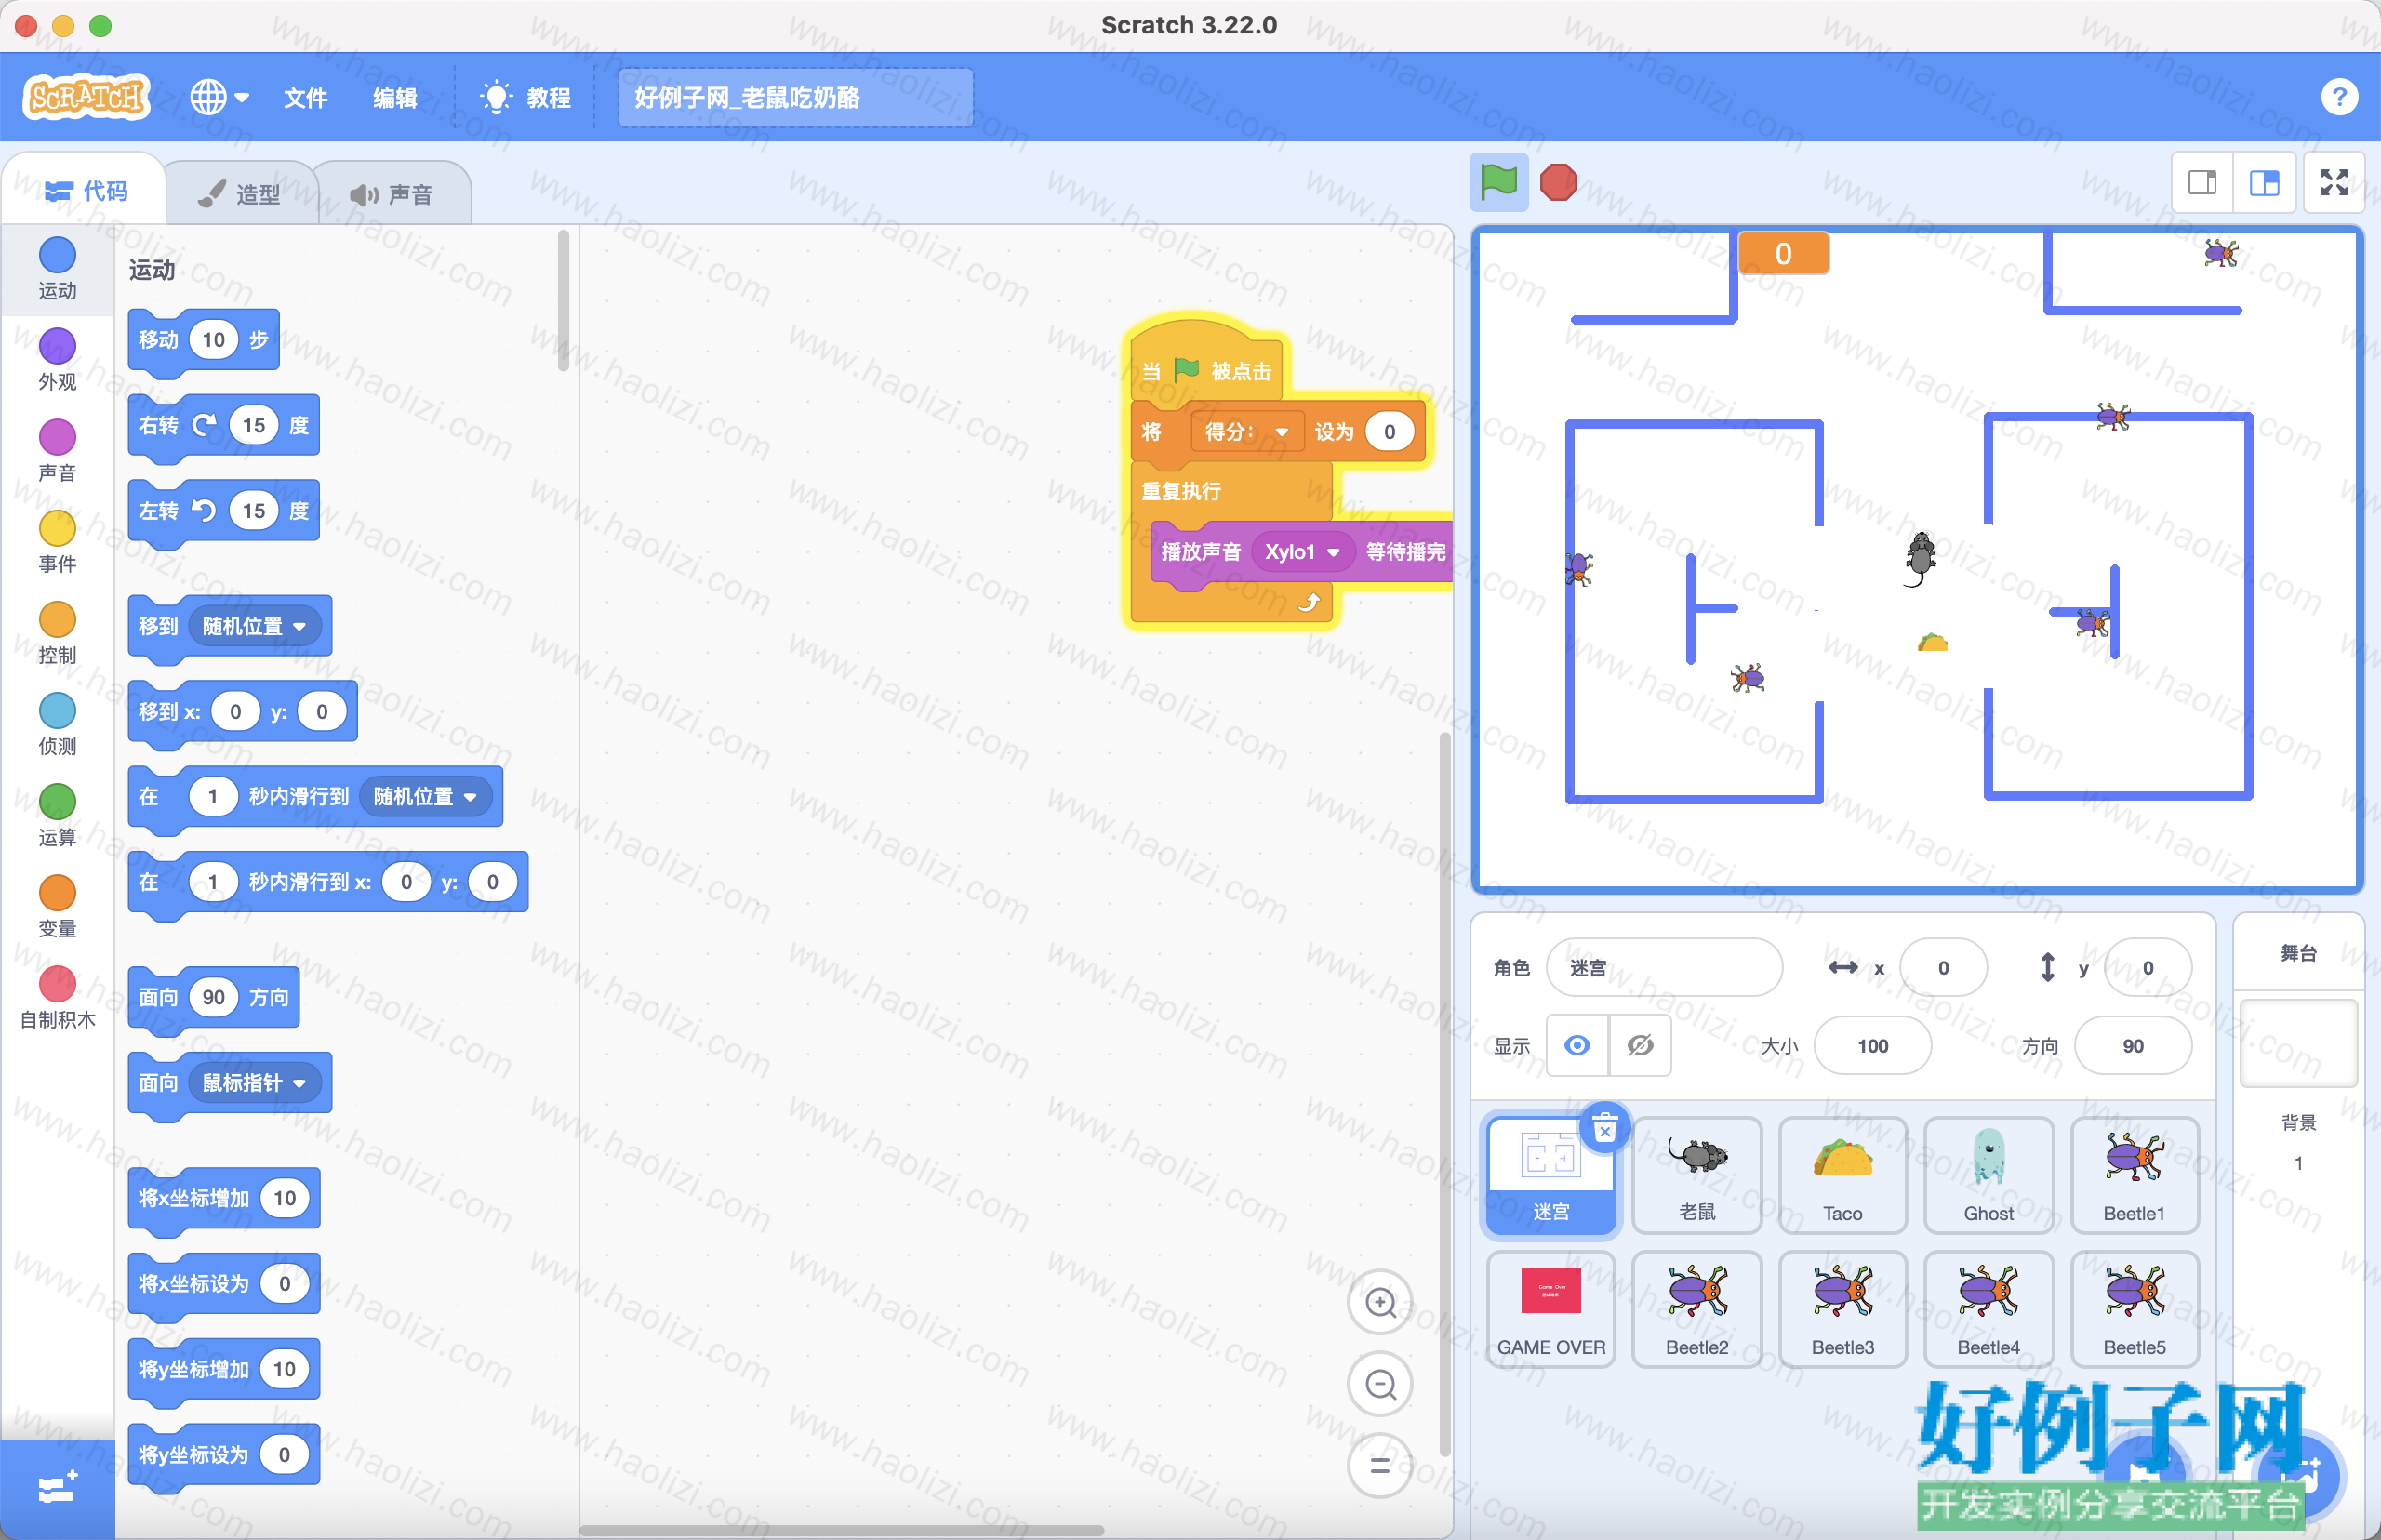Open the add extension button
This screenshot has width=2381, height=1540.
[57, 1488]
